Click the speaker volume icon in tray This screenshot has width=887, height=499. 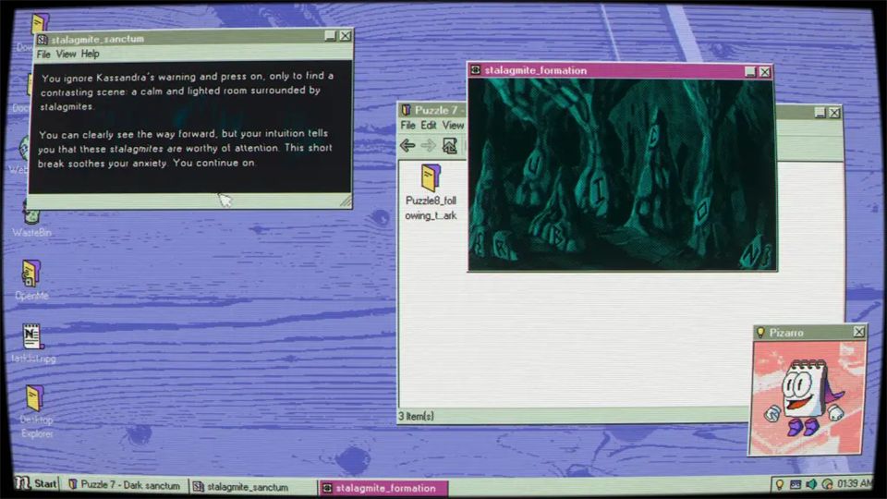[811, 484]
